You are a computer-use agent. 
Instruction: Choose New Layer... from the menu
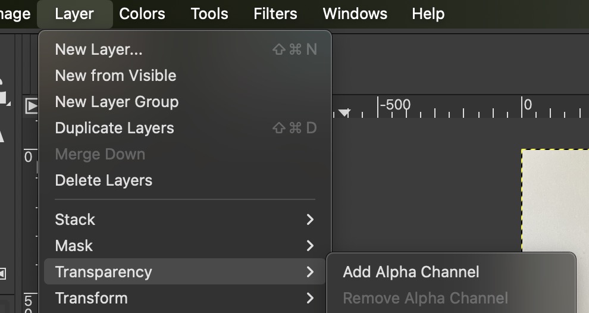click(x=185, y=49)
